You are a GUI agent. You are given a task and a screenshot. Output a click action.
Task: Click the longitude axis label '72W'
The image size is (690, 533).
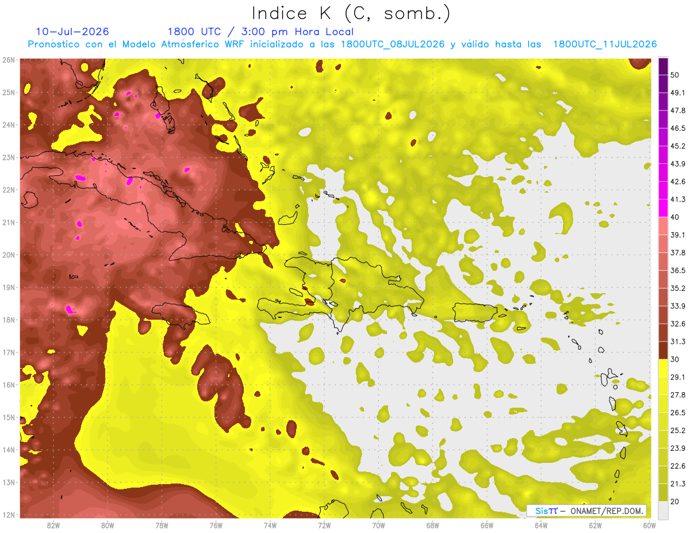[324, 525]
